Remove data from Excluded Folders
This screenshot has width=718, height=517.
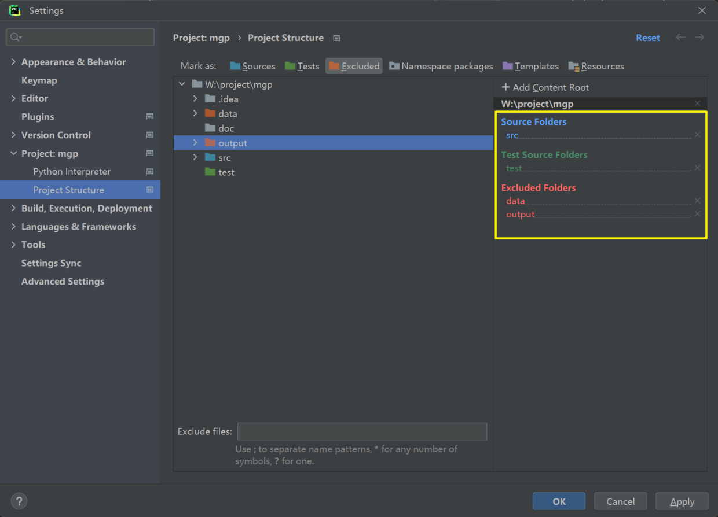pos(697,201)
